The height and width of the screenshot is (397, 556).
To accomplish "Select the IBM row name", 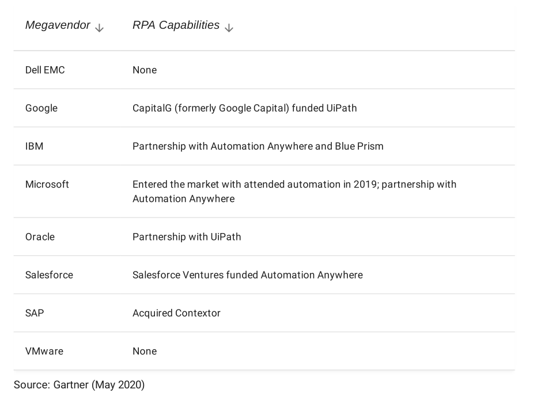I will pyautogui.click(x=35, y=146).
